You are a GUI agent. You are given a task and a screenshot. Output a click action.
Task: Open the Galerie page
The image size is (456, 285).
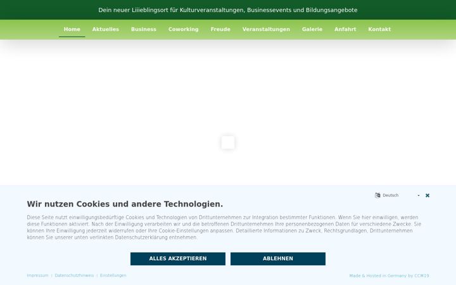click(312, 29)
